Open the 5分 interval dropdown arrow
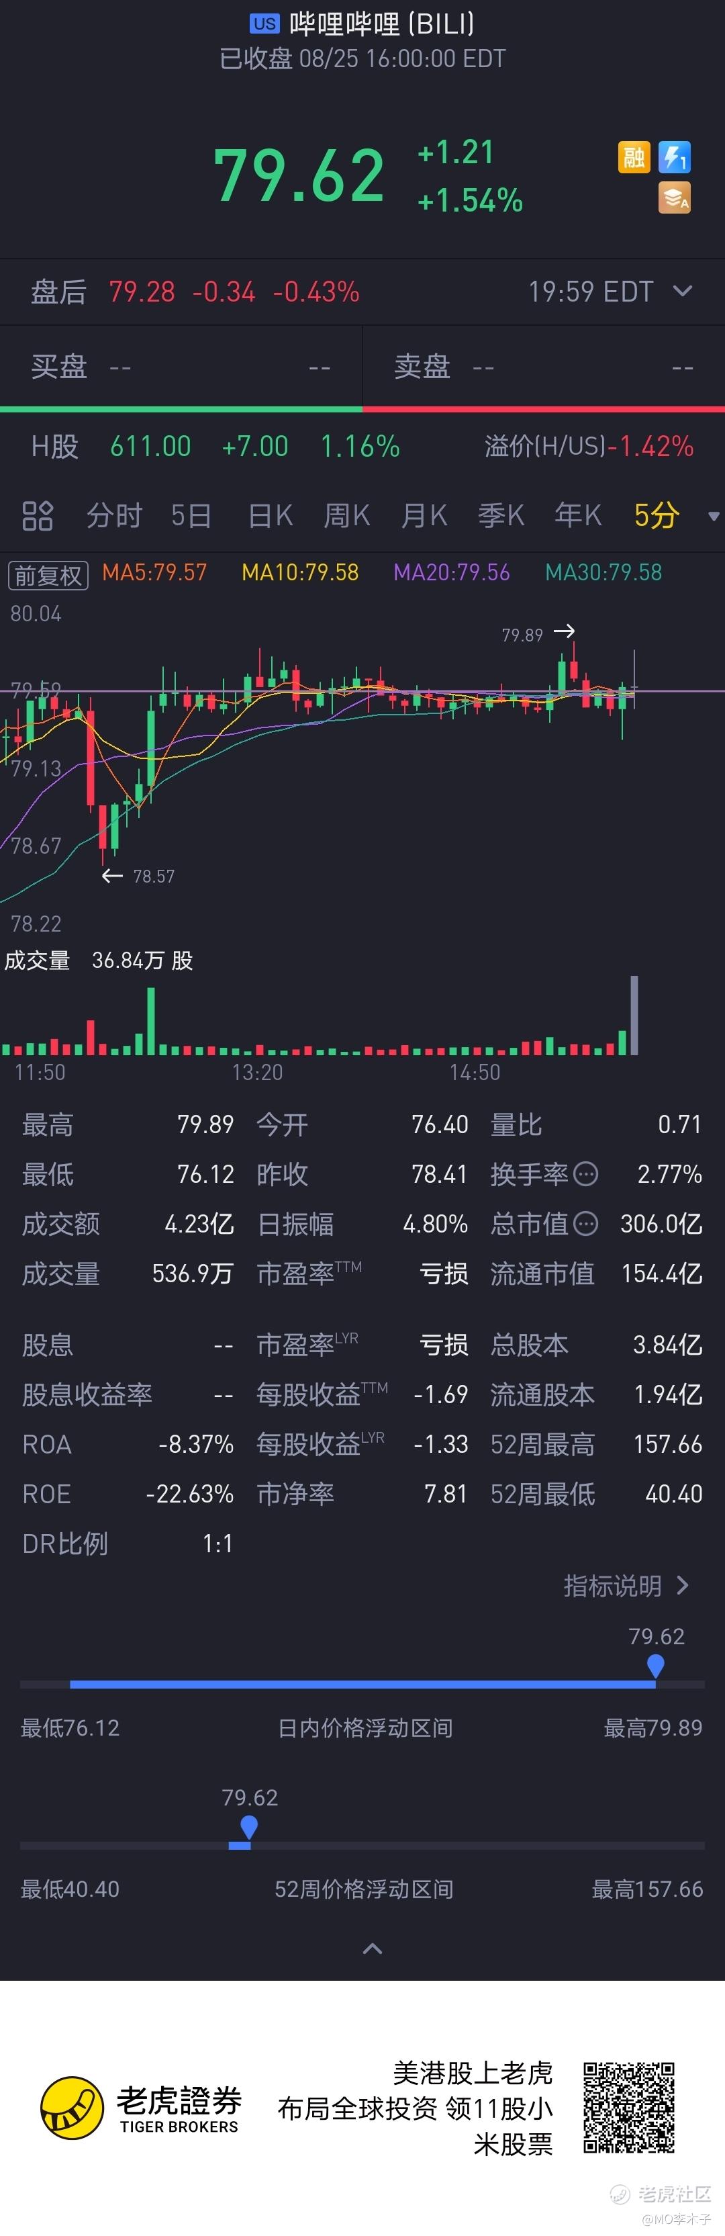 pos(713,517)
